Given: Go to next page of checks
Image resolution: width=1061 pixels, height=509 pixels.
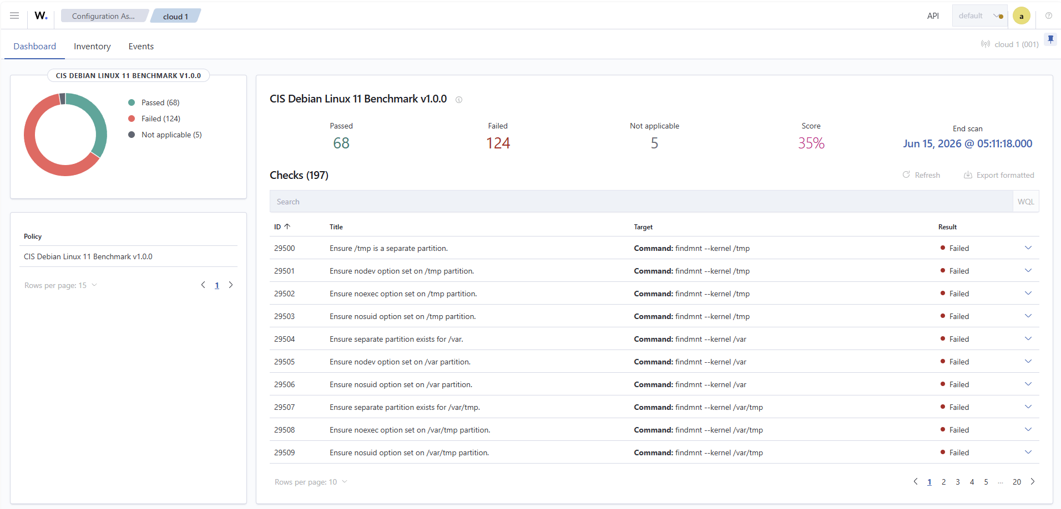Looking at the screenshot, I should point(1033,481).
